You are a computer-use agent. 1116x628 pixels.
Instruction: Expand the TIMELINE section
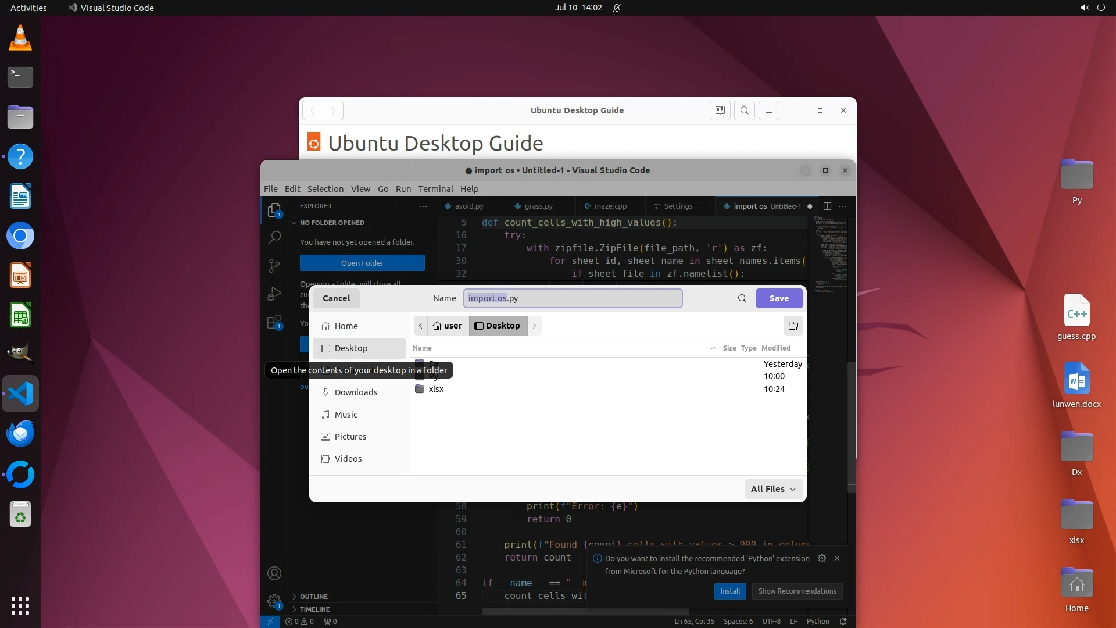pyautogui.click(x=314, y=609)
